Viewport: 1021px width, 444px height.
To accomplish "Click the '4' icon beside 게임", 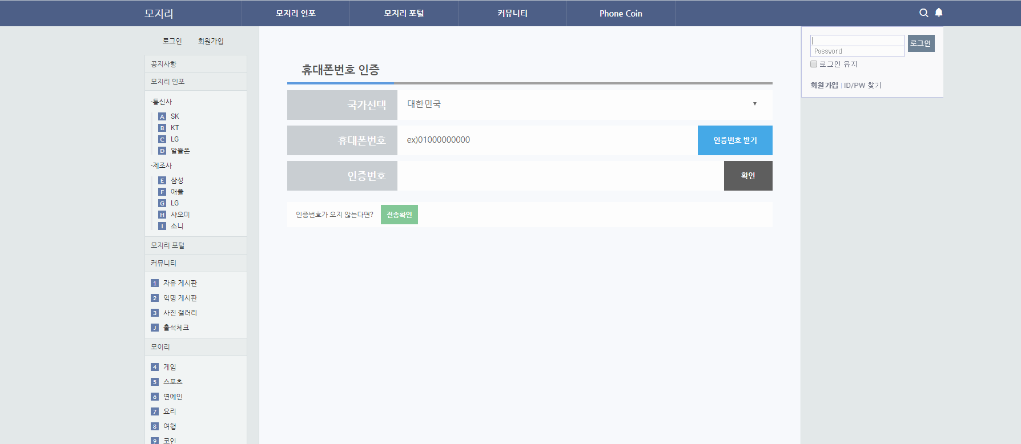I will click(x=155, y=367).
